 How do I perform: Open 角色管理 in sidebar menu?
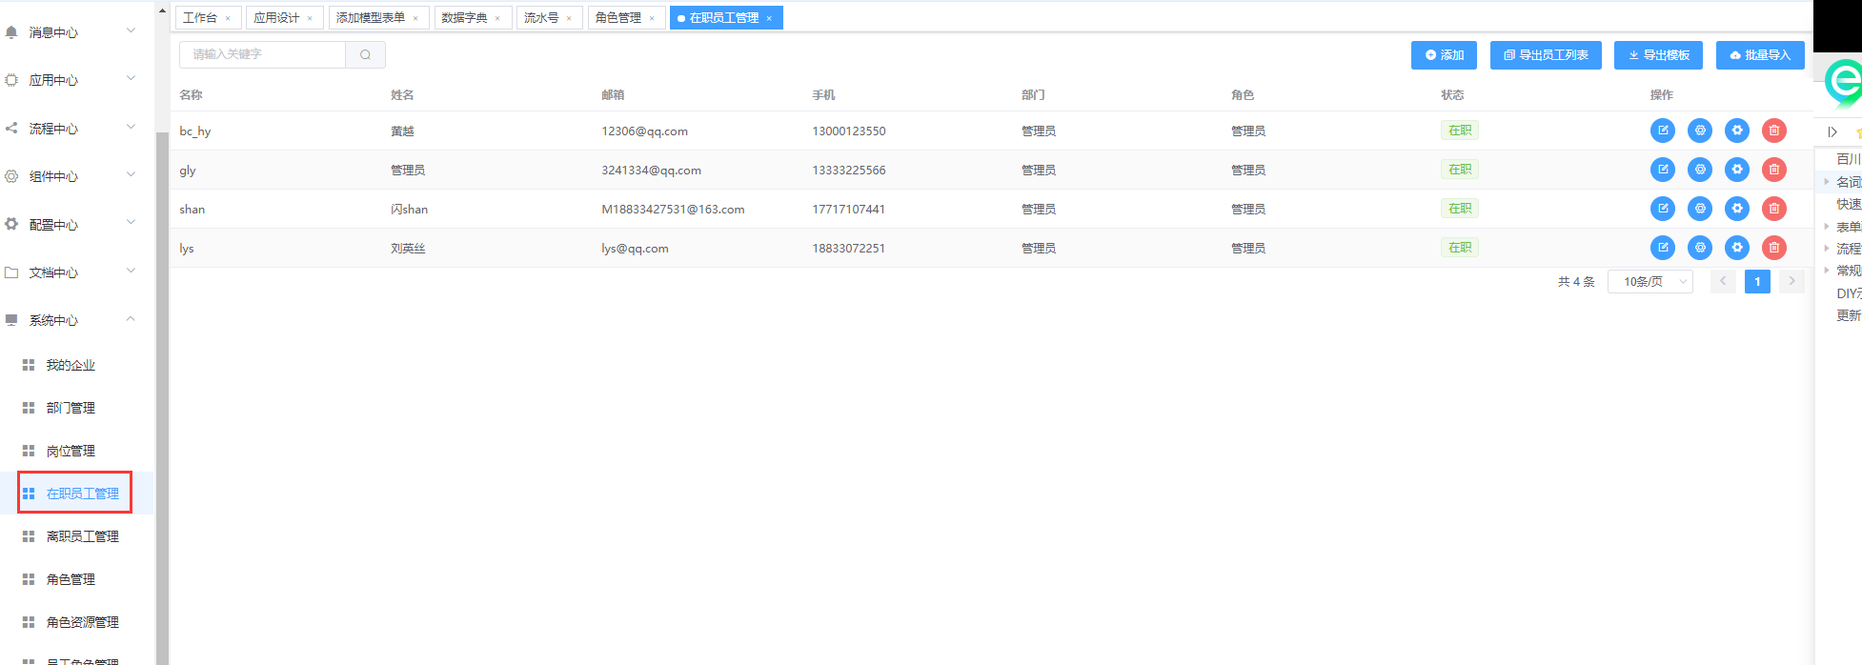(71, 579)
